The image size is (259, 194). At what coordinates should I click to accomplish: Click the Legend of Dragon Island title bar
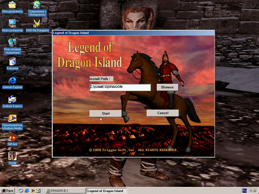[133, 33]
